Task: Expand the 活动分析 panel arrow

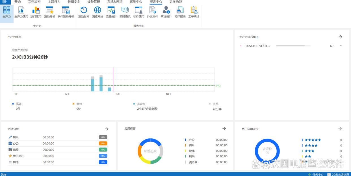Action: click(x=107, y=129)
